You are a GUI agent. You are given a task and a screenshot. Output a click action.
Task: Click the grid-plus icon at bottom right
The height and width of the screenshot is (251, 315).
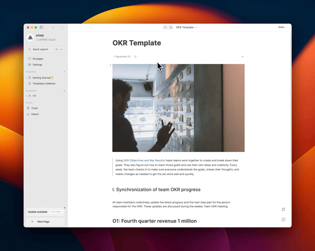[283, 209]
